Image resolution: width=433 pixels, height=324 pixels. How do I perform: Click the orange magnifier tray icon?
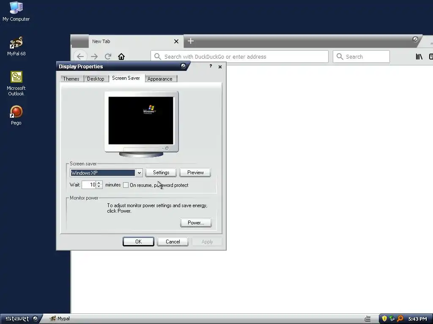tap(400, 319)
